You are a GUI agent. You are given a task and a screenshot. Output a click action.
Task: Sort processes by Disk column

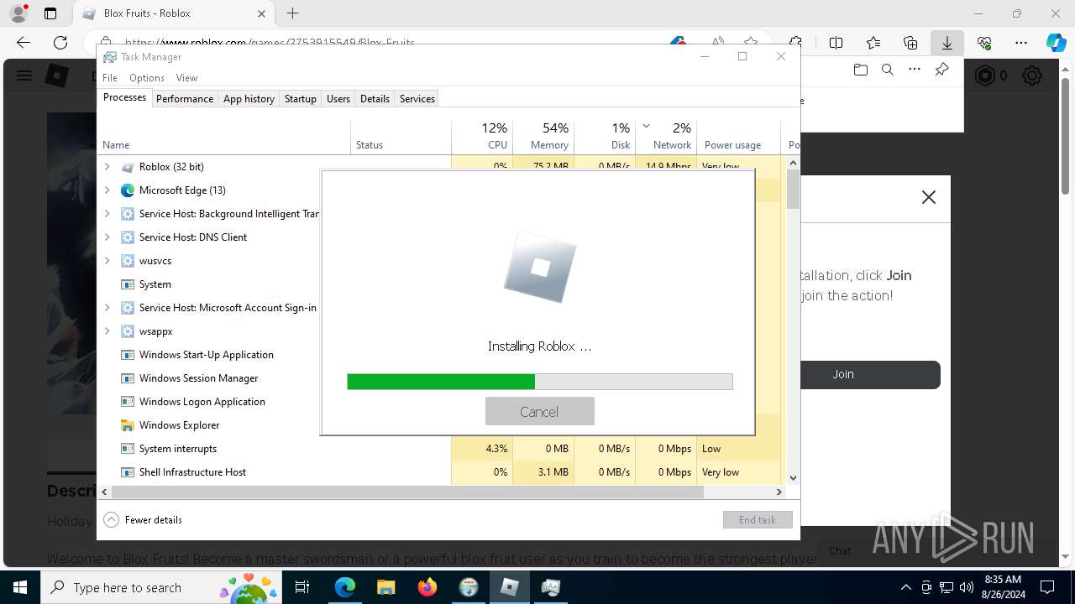[605, 137]
